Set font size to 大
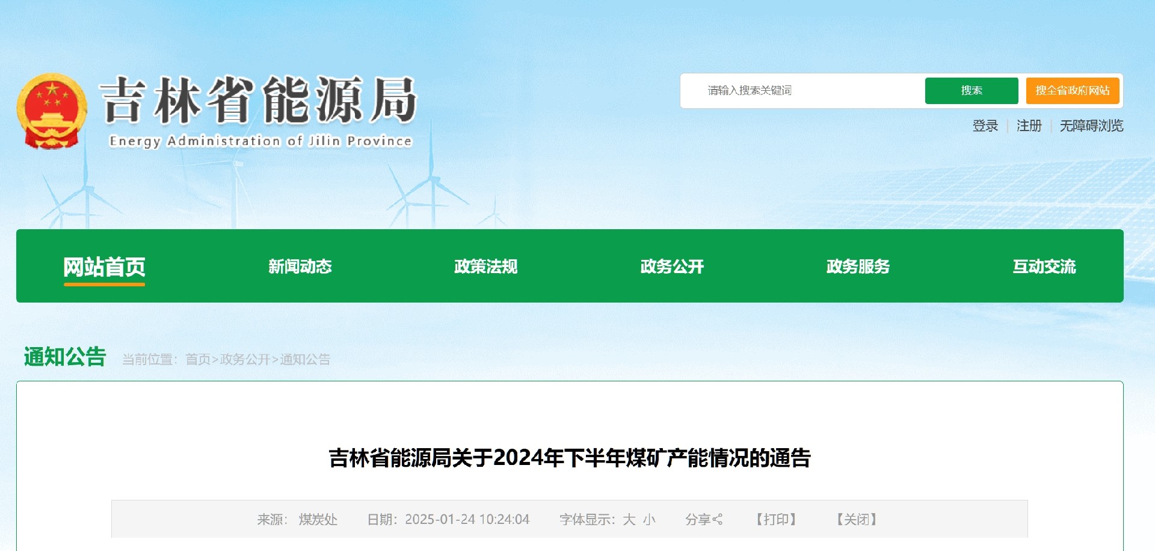 coord(629,520)
